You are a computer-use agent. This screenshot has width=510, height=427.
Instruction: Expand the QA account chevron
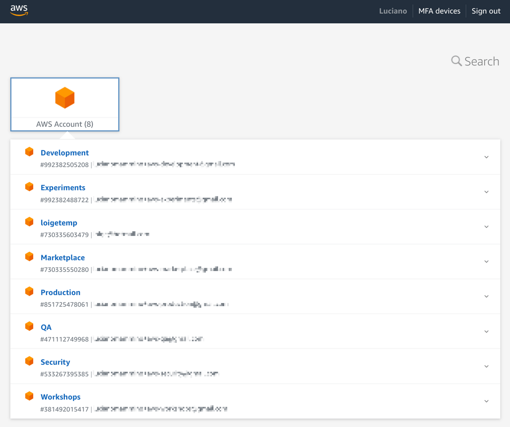(486, 331)
